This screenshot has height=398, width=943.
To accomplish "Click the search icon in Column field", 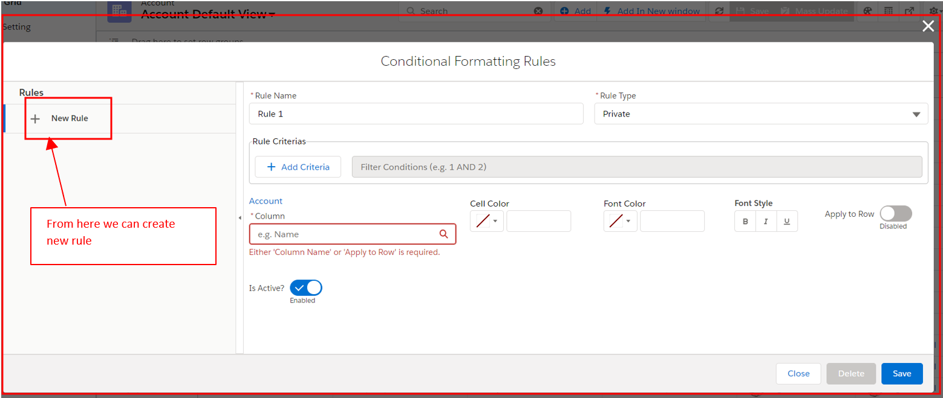I will tap(443, 234).
